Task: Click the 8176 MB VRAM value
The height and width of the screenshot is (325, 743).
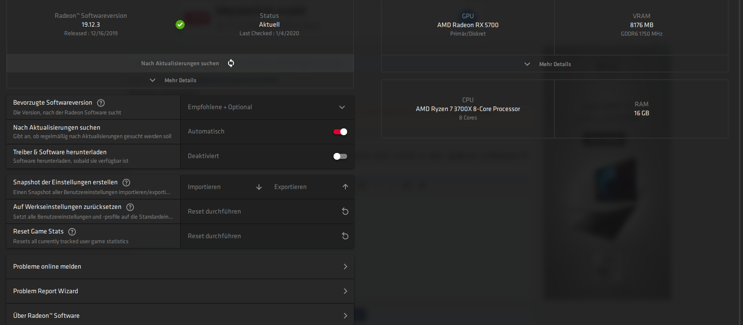Action: point(642,25)
